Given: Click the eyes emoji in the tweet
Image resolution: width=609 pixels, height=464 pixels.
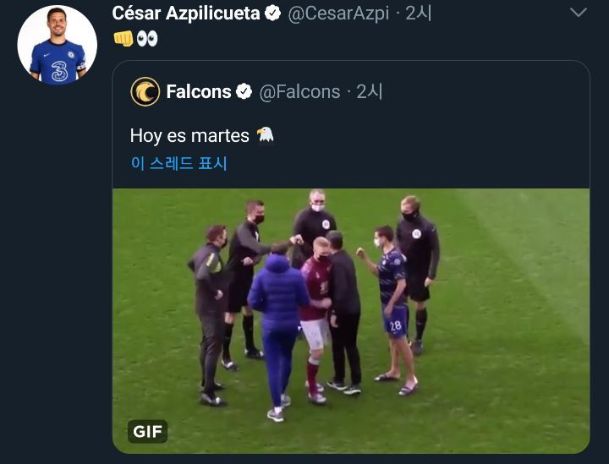Looking at the screenshot, I should pyautogui.click(x=146, y=38).
